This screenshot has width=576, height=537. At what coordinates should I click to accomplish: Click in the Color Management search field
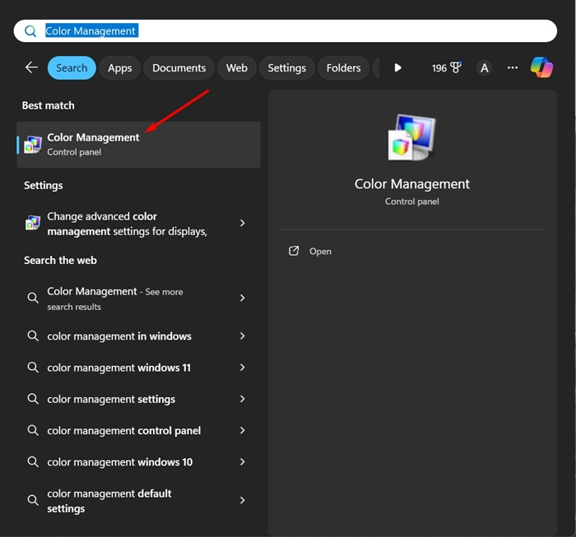[285, 30]
